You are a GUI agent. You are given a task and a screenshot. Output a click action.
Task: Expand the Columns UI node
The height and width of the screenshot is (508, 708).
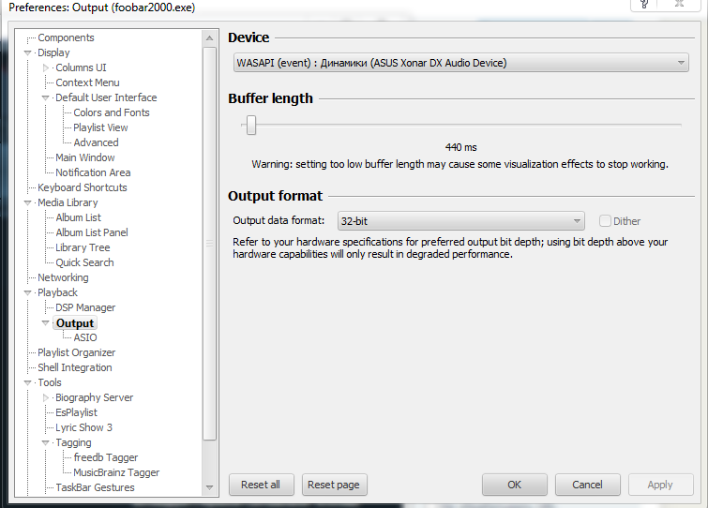[46, 67]
